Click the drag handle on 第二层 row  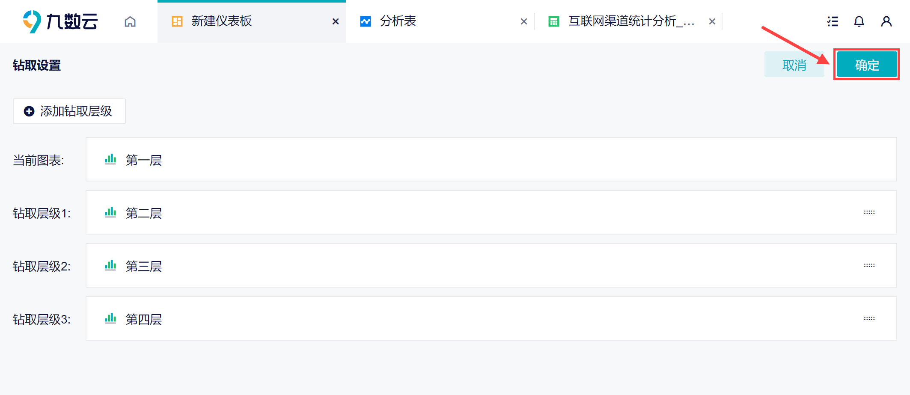(x=869, y=212)
